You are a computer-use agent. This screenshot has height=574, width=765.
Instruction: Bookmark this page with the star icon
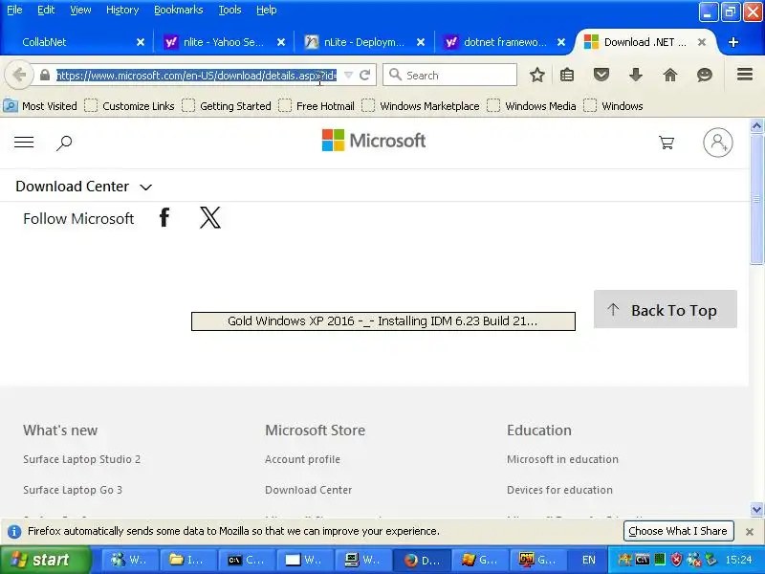pyautogui.click(x=537, y=75)
